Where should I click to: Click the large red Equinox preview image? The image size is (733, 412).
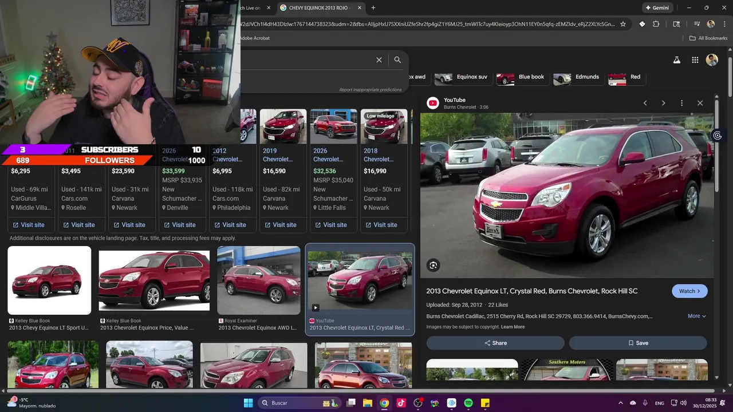pyautogui.click(x=567, y=195)
